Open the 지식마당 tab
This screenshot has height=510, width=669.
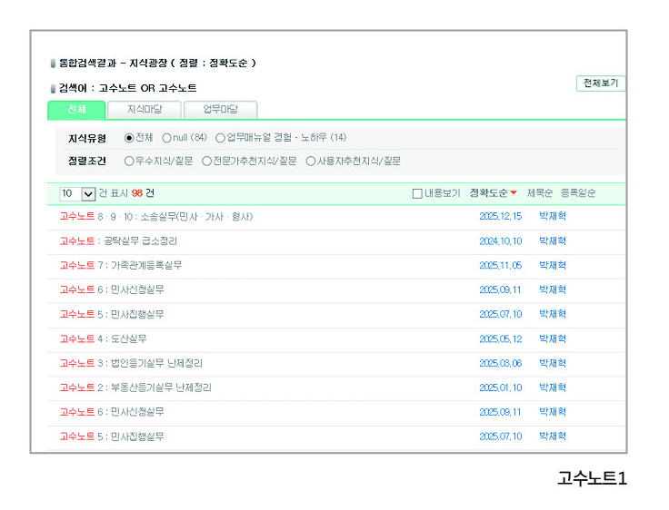[x=144, y=110]
